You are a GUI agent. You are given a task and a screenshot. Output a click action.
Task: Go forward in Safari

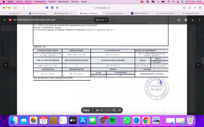click(29, 8)
